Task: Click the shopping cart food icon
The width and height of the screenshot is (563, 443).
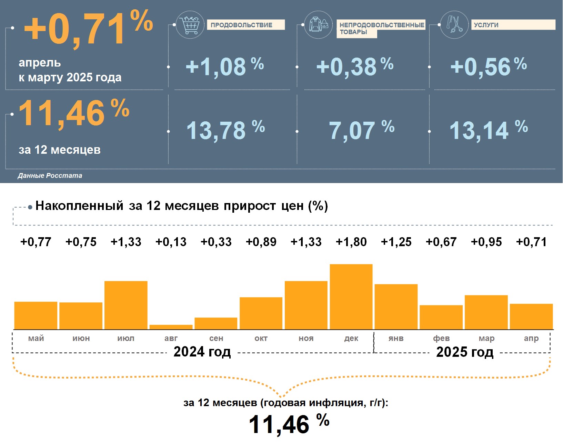Action: 190,25
